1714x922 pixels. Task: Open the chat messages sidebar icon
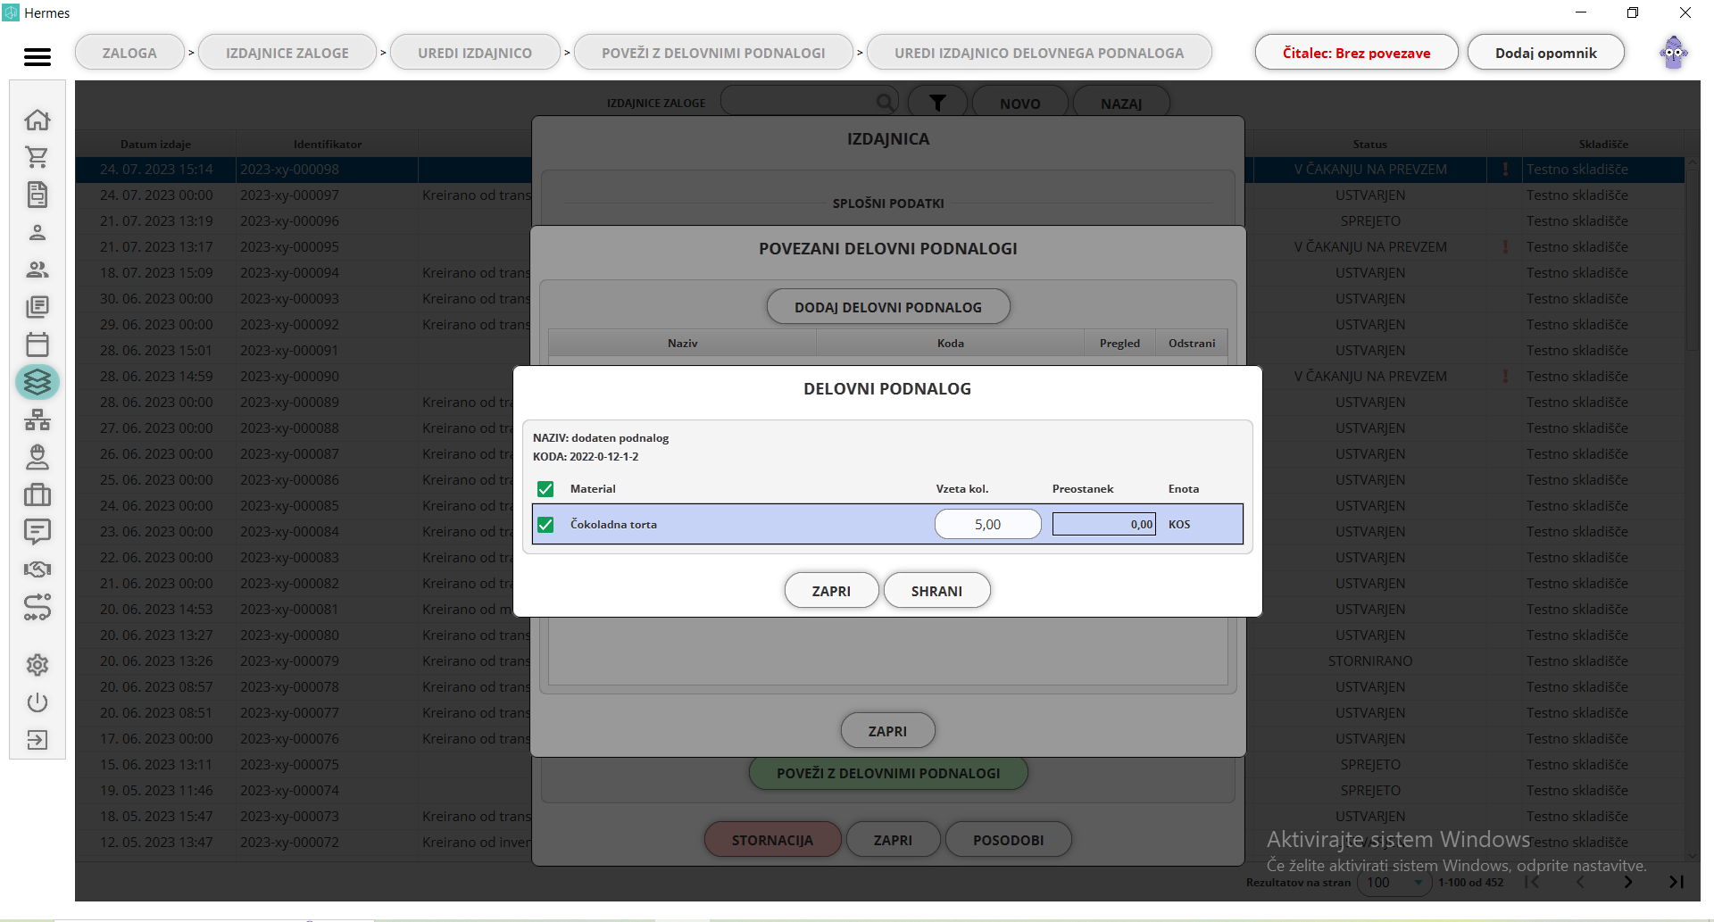(x=37, y=532)
